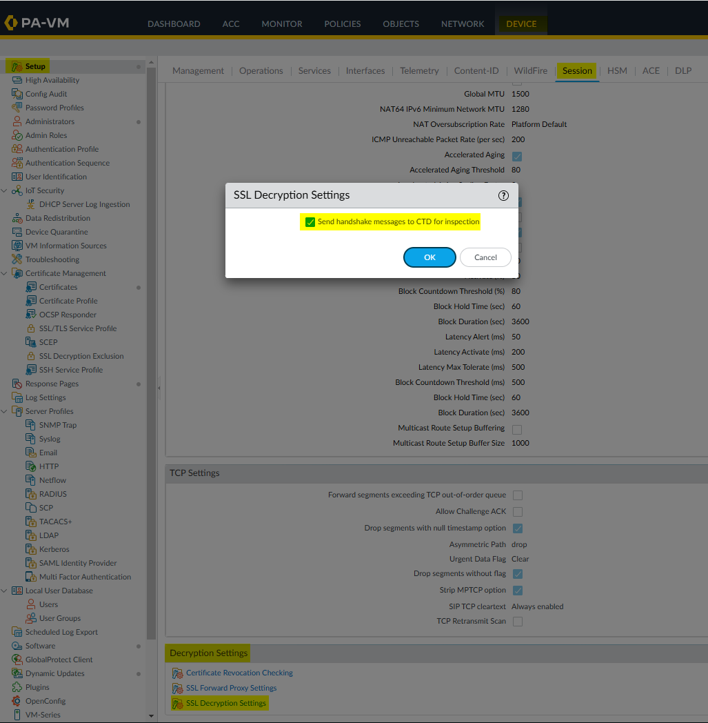Open SSL Forward Proxy Settings link

(231, 689)
